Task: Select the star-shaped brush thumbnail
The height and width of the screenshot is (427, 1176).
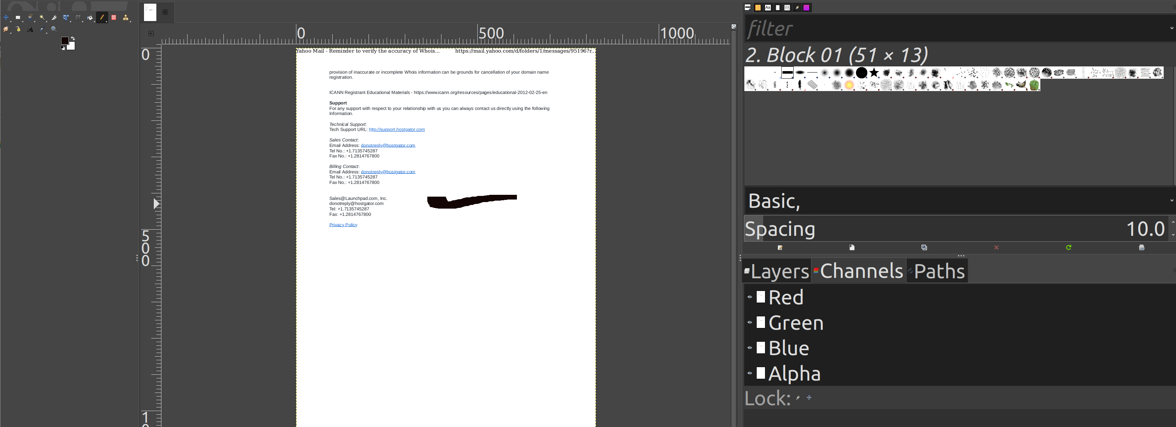Action: 874,73
